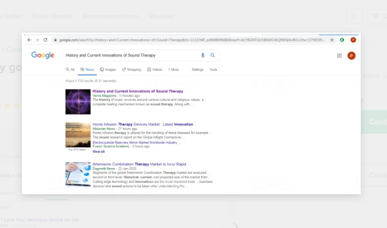
Task: Expand the More search options menu
Action: coord(173,70)
